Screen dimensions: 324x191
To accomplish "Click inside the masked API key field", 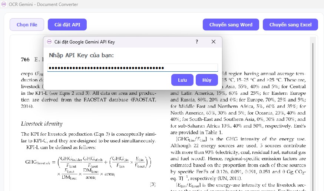I will pos(132,68).
